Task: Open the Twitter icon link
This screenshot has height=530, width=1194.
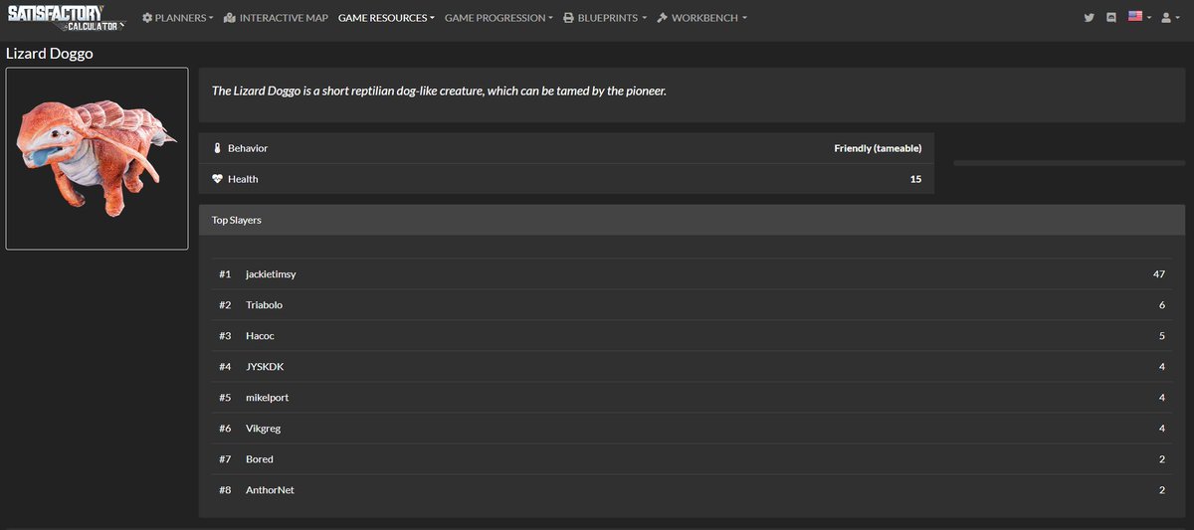Action: pyautogui.click(x=1090, y=18)
